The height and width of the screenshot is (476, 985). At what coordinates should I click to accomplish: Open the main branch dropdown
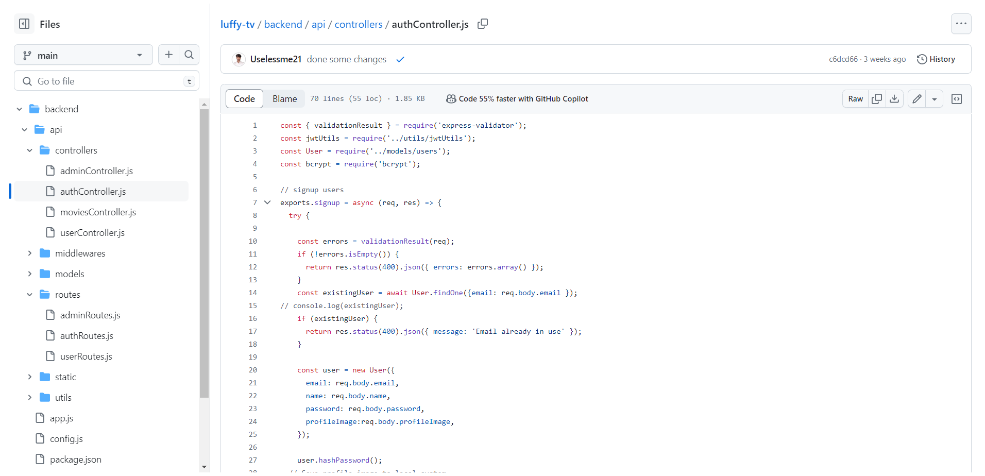click(83, 55)
